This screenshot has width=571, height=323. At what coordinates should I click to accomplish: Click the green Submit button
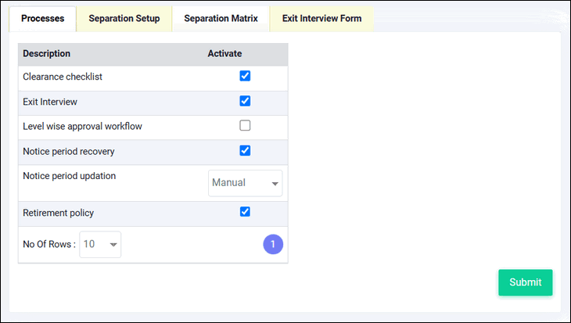(x=525, y=282)
